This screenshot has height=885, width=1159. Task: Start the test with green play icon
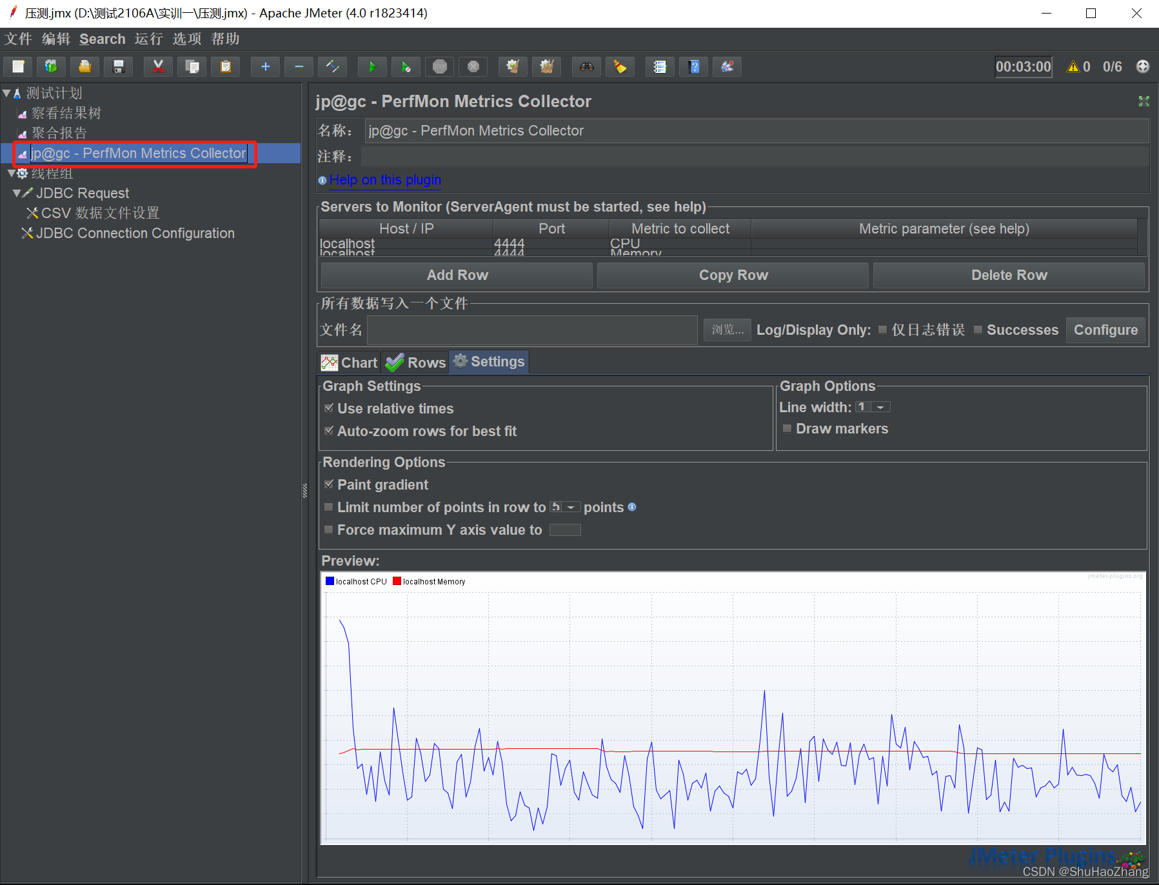372,66
